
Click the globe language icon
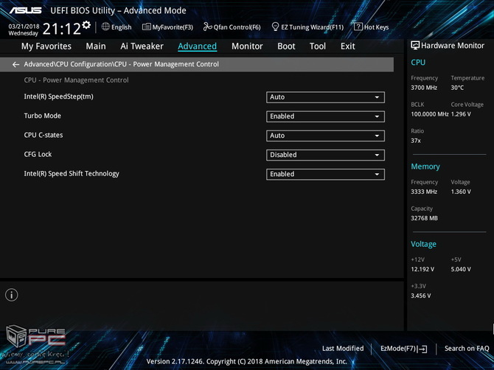(105, 27)
